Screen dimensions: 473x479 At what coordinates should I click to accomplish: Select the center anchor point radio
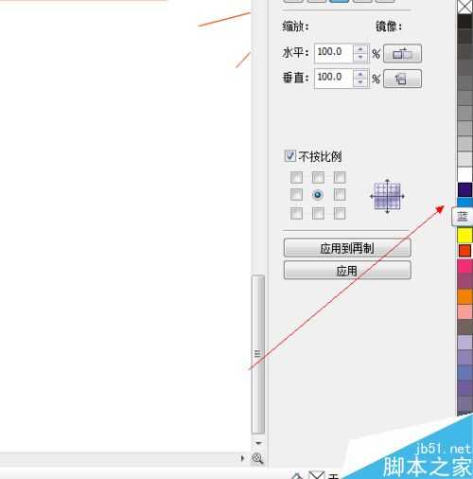(x=318, y=195)
